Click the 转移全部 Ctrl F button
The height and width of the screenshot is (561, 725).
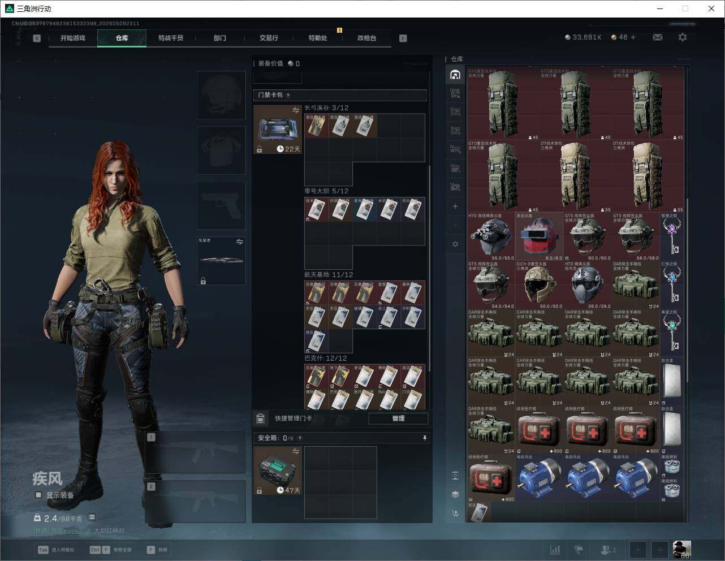(x=110, y=550)
